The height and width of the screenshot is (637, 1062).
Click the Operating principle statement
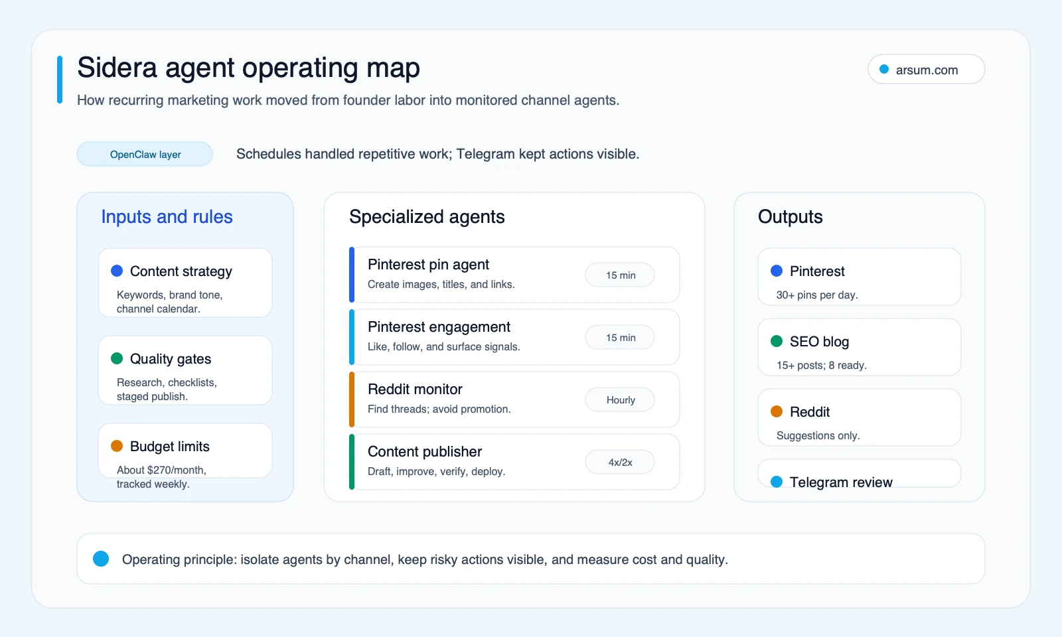[425, 559]
